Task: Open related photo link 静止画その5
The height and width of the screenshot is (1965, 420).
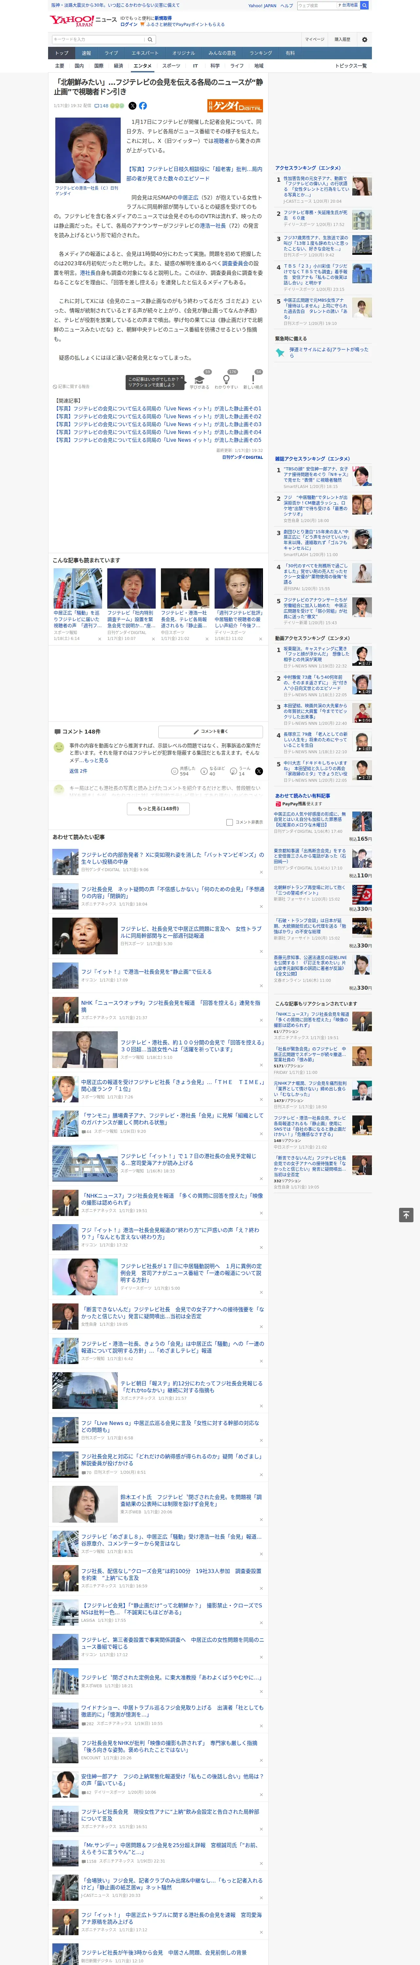Action: click(157, 440)
